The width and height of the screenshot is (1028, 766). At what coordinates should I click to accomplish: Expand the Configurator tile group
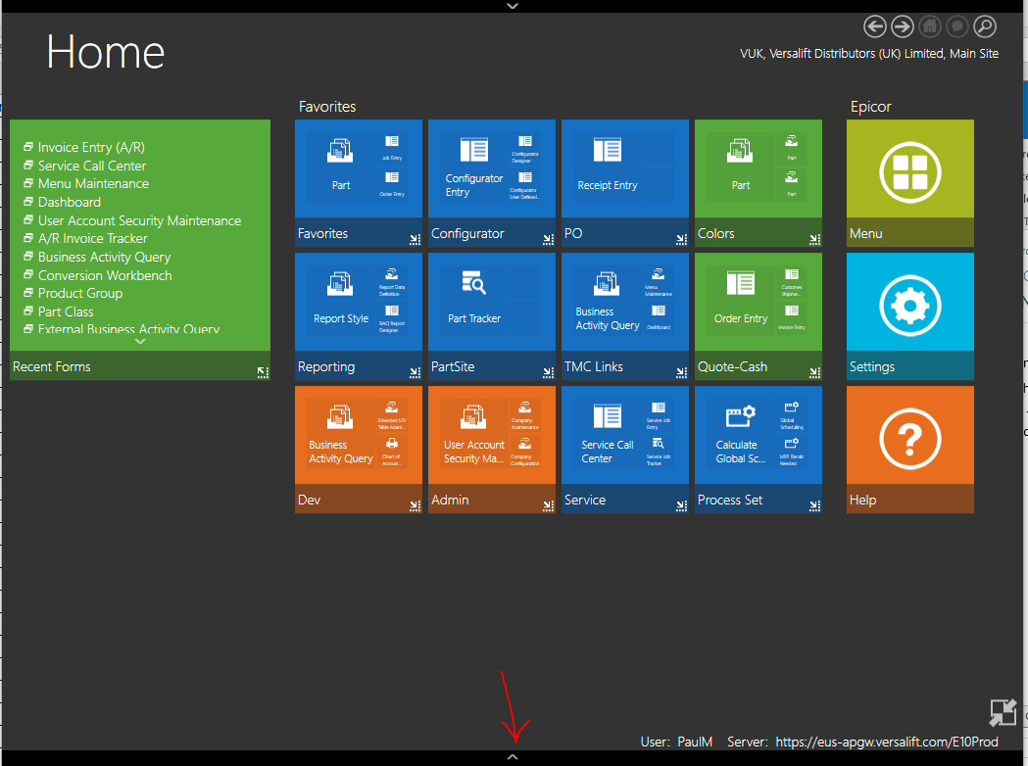548,239
